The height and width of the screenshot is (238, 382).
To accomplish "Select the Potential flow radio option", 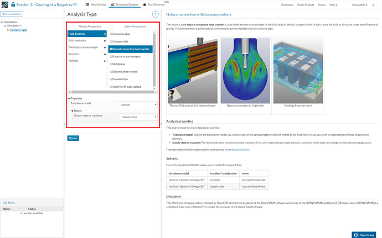I will click(111, 80).
